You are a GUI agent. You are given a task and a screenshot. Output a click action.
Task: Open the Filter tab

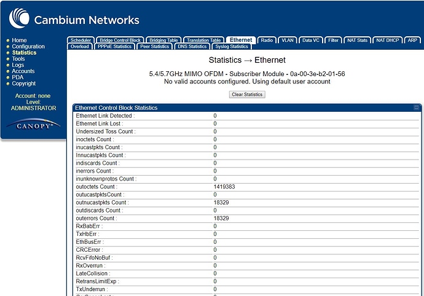pos(333,40)
